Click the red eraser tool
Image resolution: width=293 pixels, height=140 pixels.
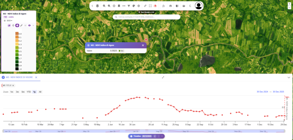pyautogui.click(x=155, y=6)
